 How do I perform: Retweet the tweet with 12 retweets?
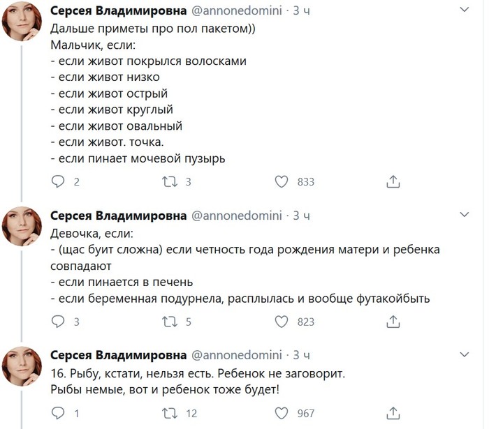[x=170, y=413]
